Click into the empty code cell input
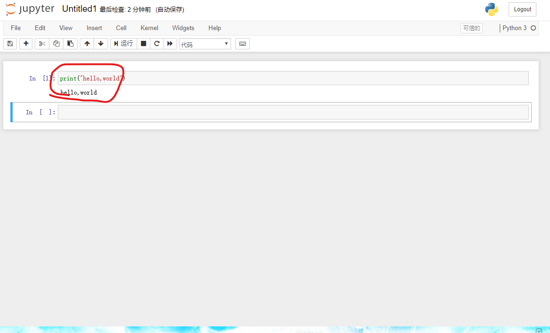Image resolution: width=550 pixels, height=333 pixels. point(293,112)
